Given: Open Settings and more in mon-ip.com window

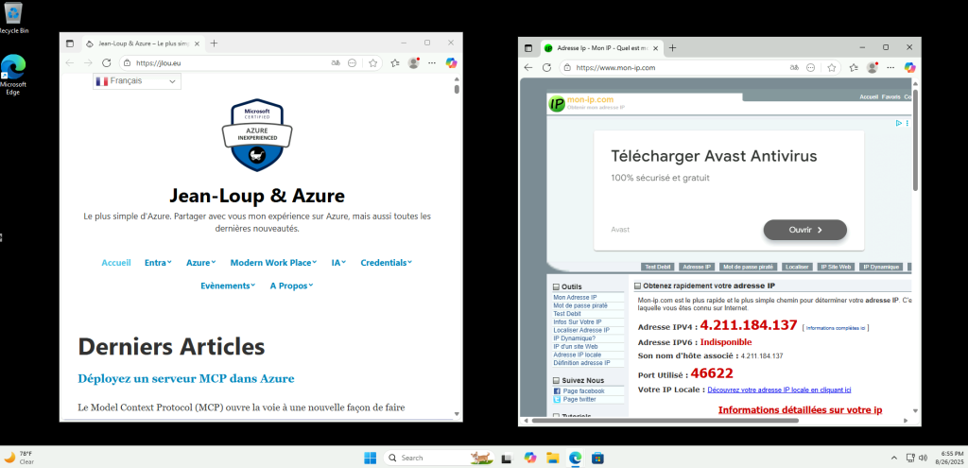Looking at the screenshot, I should point(890,67).
